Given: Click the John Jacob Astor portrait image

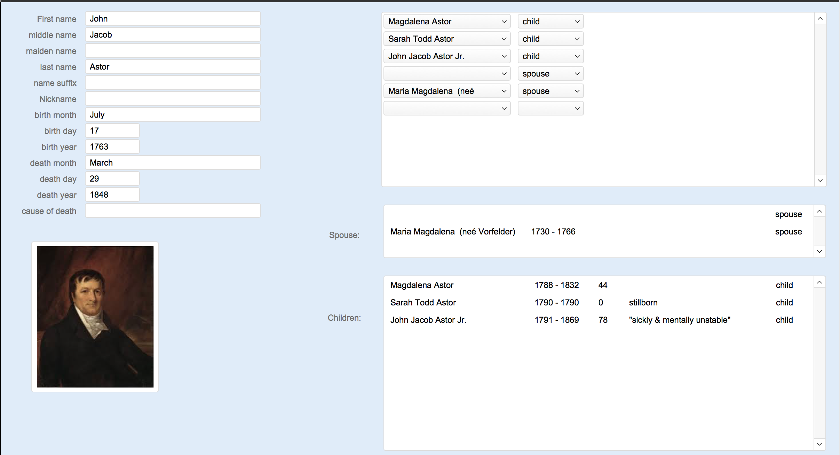Looking at the screenshot, I should (95, 317).
